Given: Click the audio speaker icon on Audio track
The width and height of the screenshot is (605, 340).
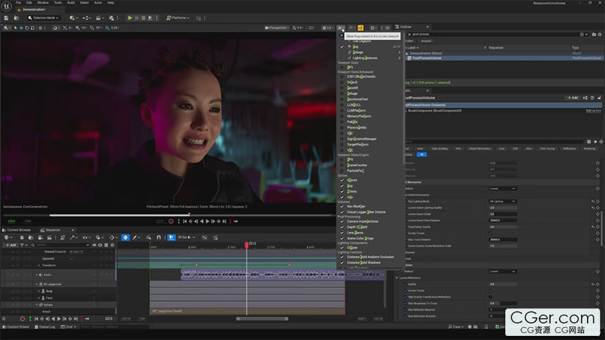Looking at the screenshot, I should pyautogui.click(x=40, y=274).
